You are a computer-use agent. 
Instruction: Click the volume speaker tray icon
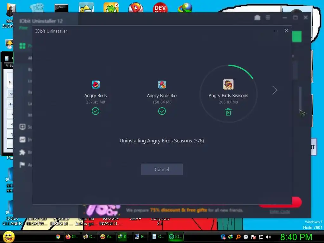click(268, 237)
